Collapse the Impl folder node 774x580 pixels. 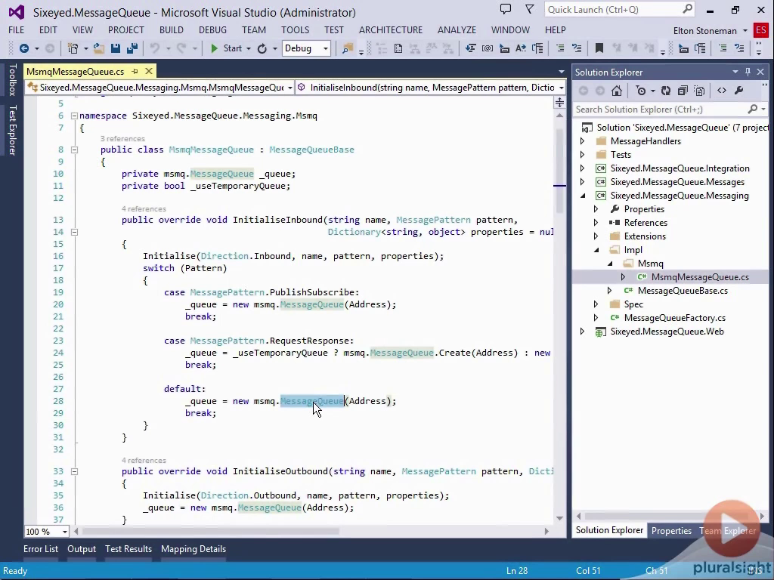596,250
